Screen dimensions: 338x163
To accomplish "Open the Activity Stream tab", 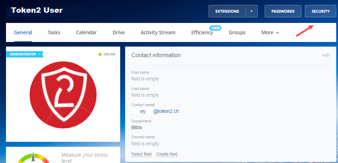I will [158, 32].
